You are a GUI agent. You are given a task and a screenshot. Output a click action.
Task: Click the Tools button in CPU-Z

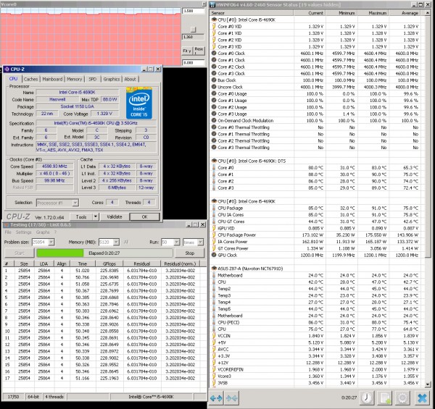pos(80,216)
